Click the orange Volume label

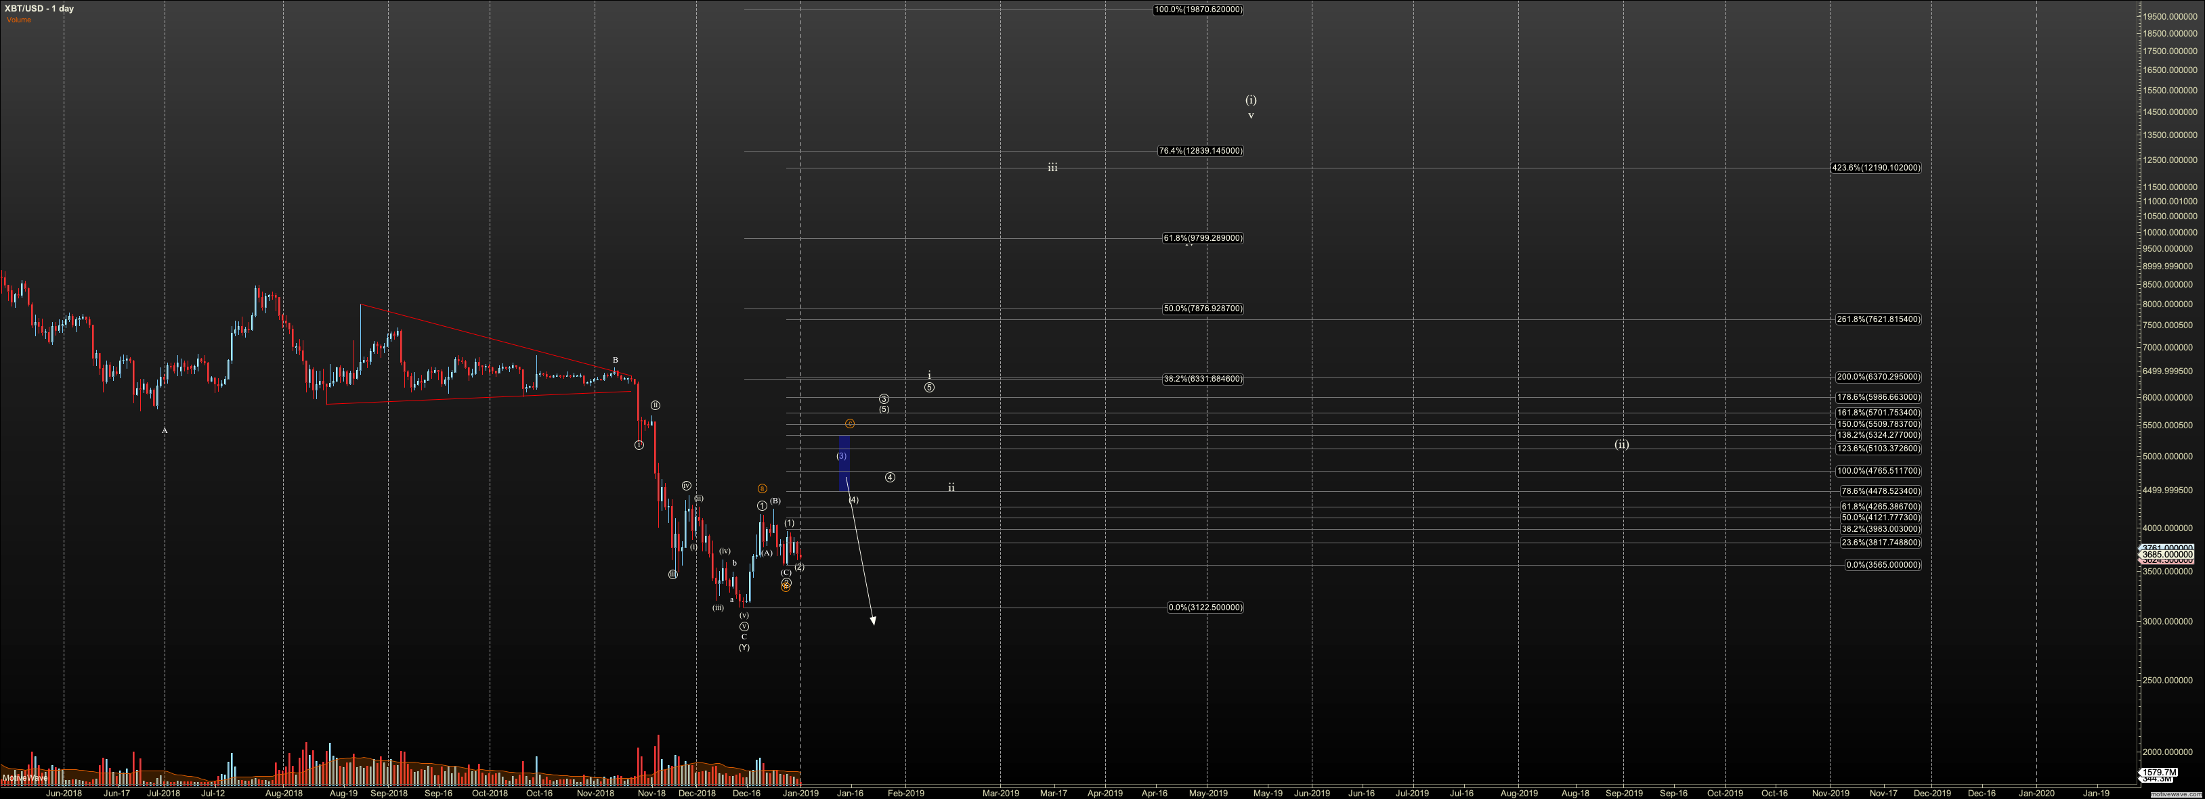(19, 20)
